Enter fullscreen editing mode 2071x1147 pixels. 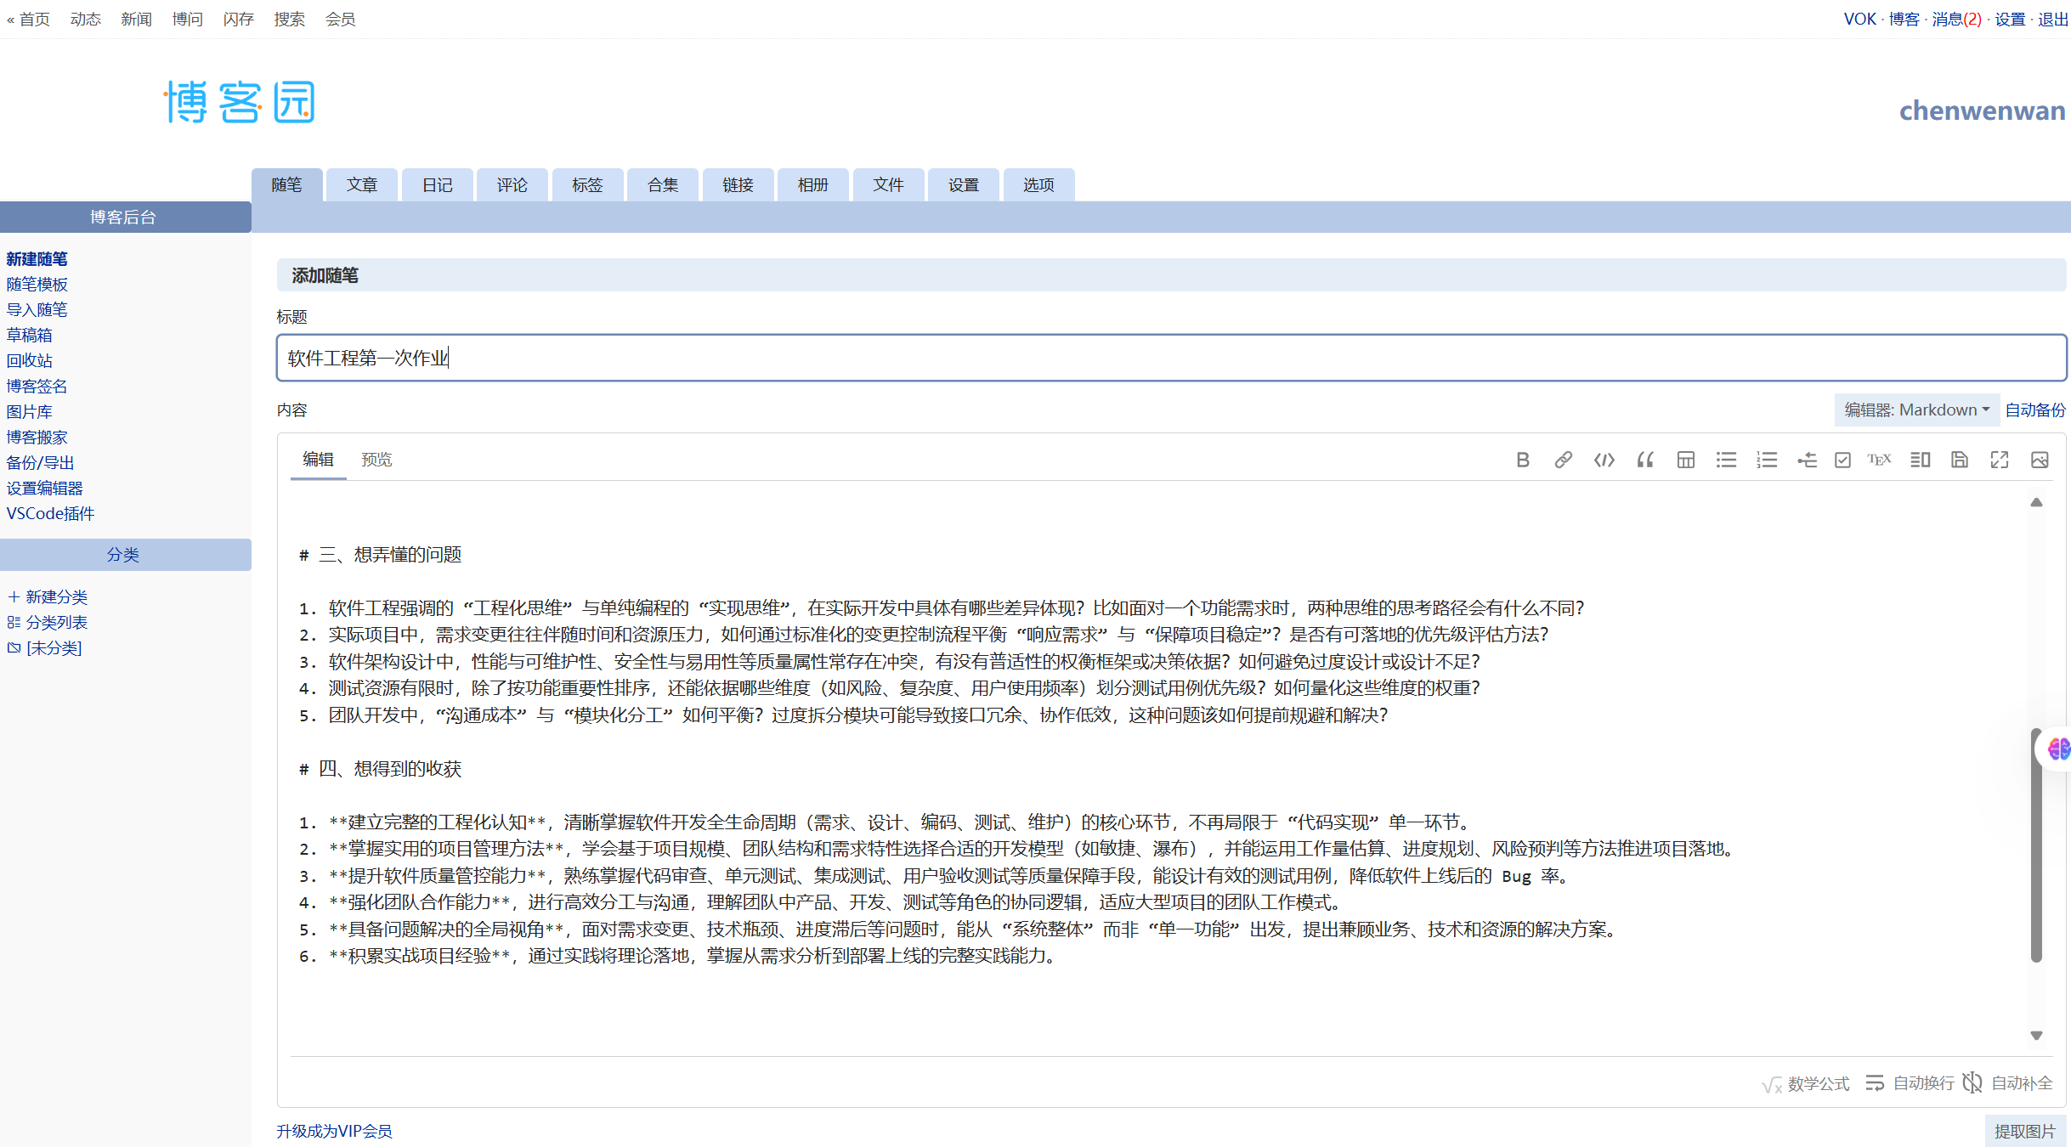2000,460
